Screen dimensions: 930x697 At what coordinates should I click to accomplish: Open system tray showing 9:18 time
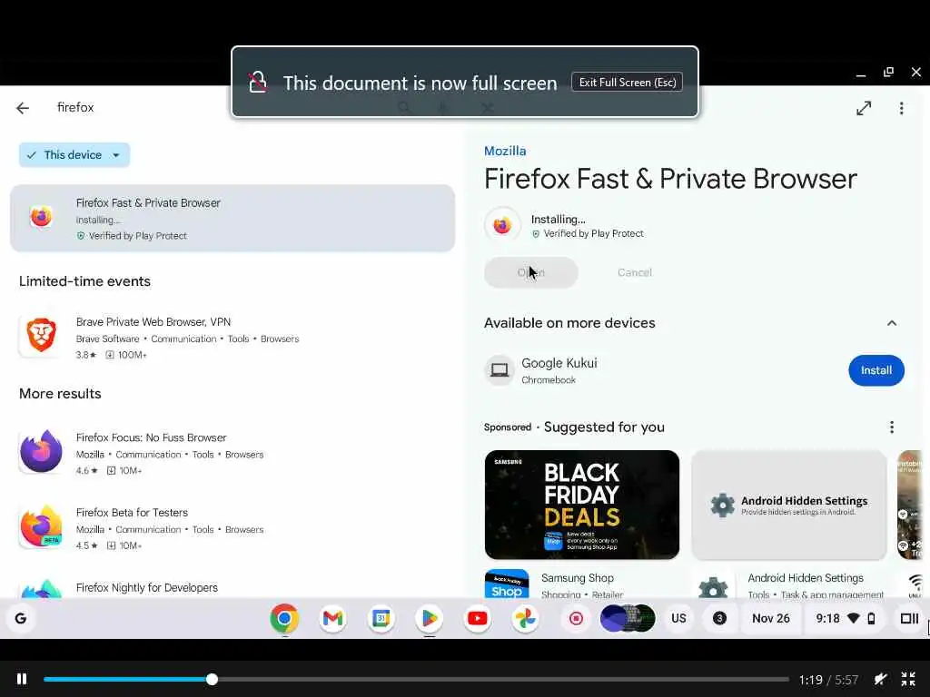click(x=846, y=619)
